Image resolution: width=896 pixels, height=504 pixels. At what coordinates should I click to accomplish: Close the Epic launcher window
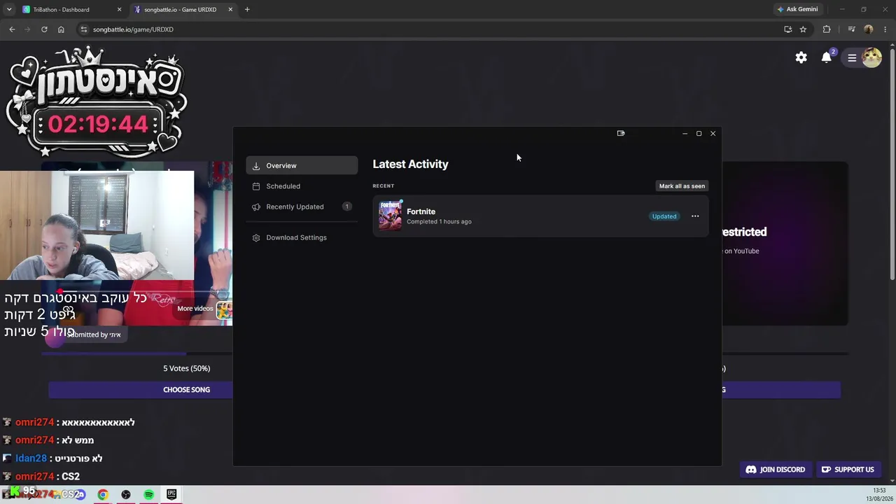click(x=713, y=133)
